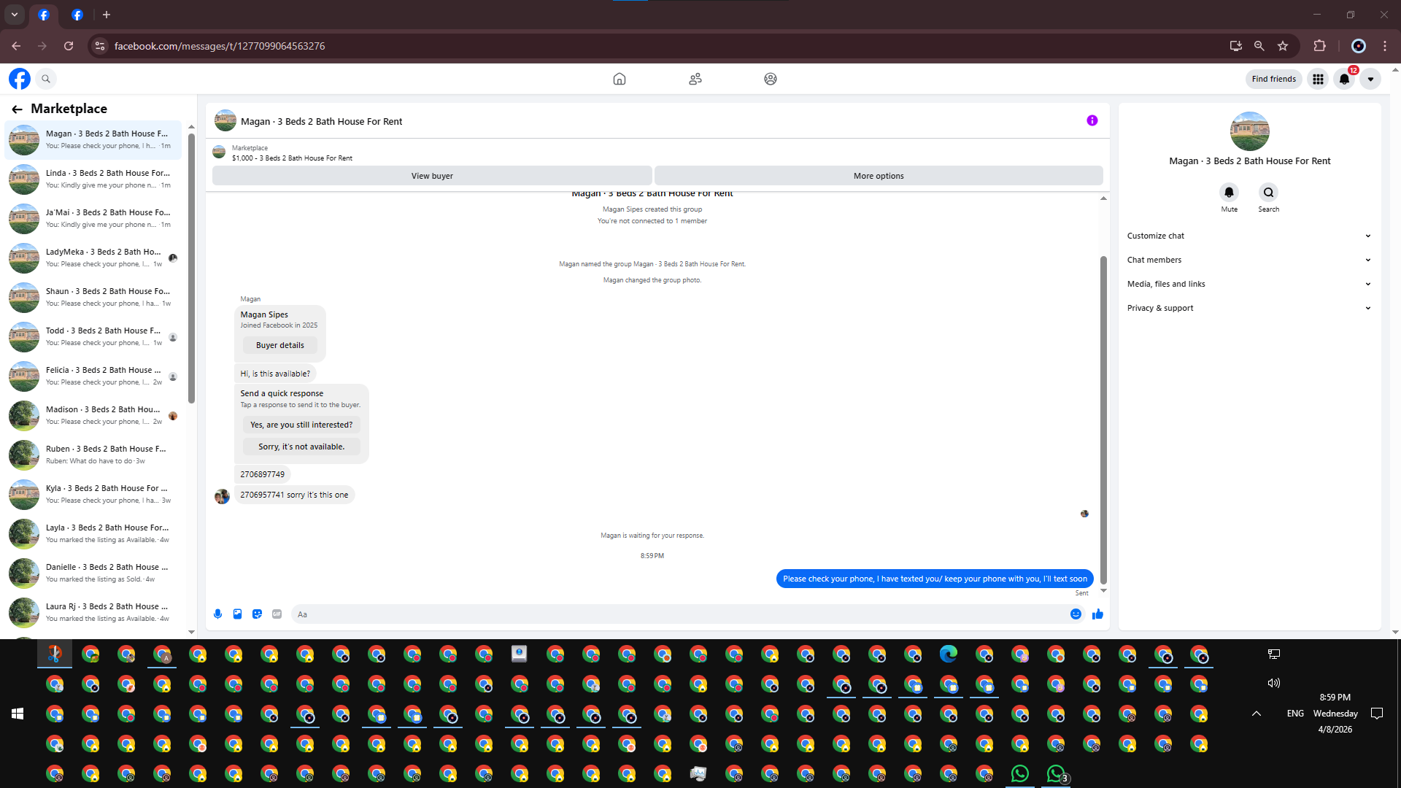Click the message input field

[679, 614]
